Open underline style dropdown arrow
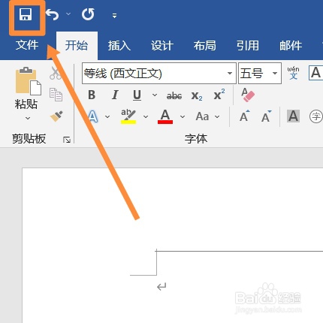The image size is (323, 323). point(155,95)
